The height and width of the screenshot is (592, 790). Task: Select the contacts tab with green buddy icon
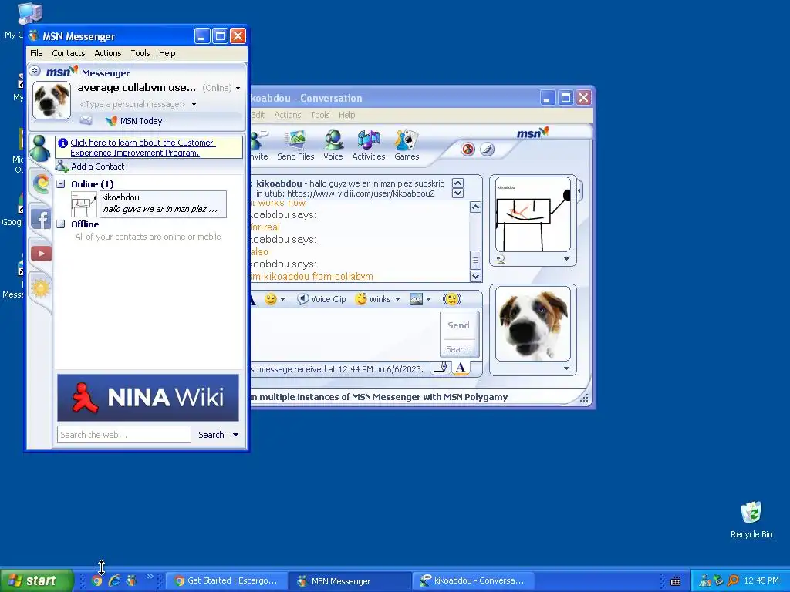[40, 149]
